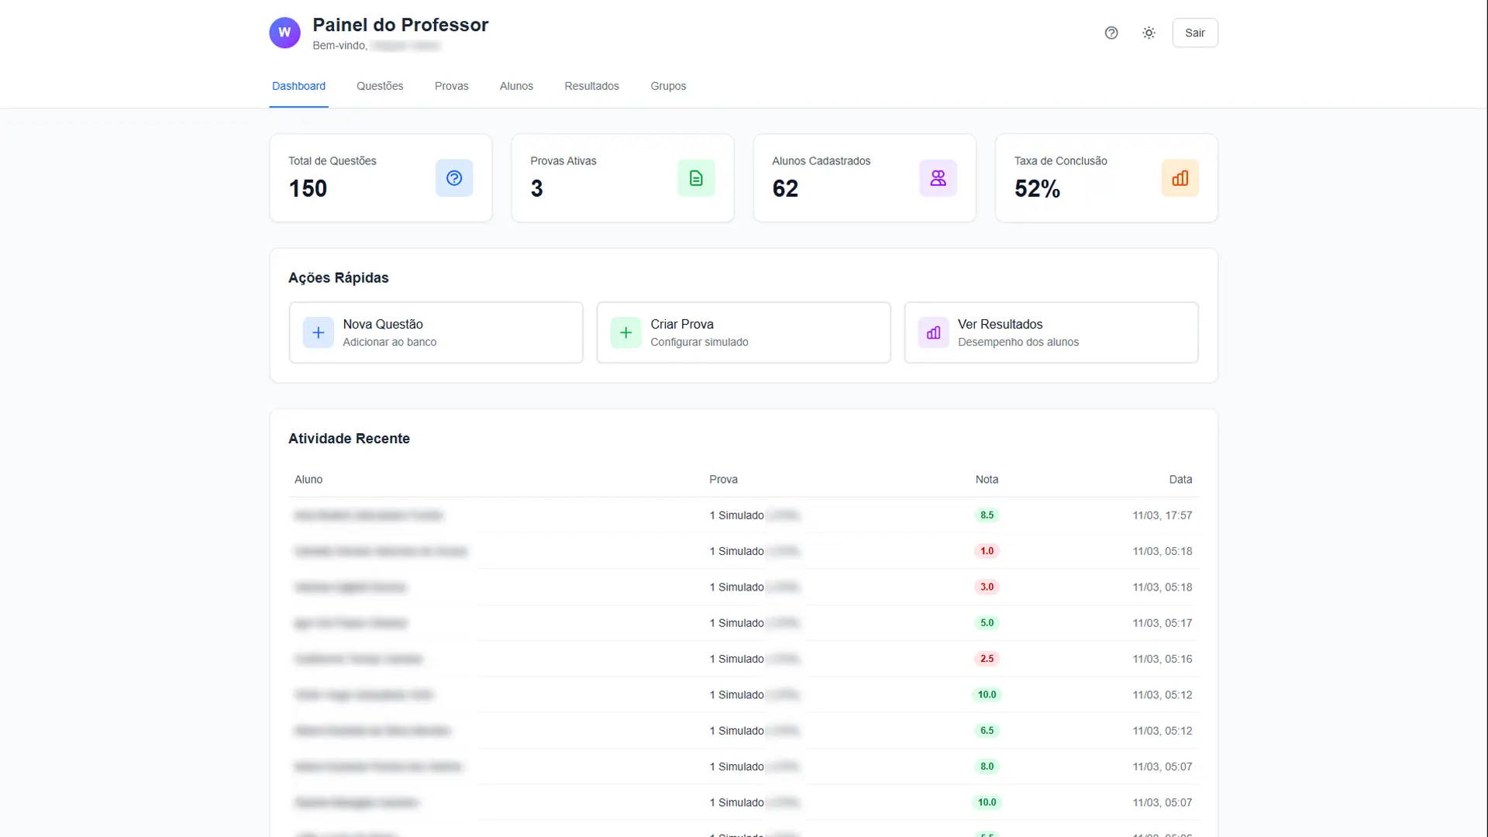
Task: Click the Ver Resultados bar chart icon
Action: (933, 332)
